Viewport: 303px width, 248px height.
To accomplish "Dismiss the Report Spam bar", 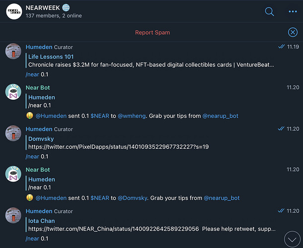I will [293, 32].
